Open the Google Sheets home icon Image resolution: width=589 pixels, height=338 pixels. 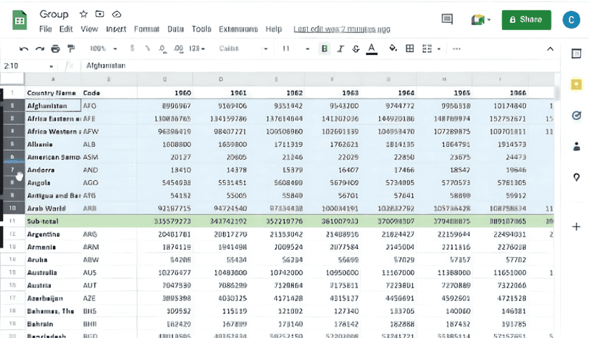[20, 21]
